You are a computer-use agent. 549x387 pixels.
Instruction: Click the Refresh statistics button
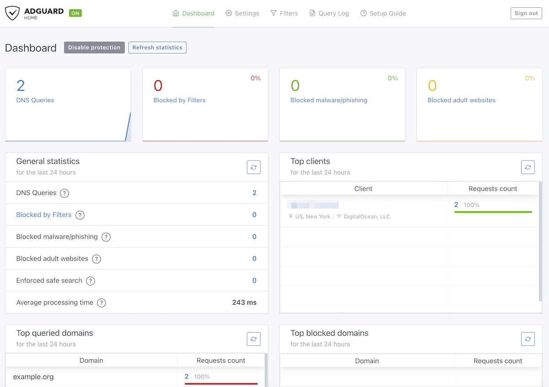157,48
